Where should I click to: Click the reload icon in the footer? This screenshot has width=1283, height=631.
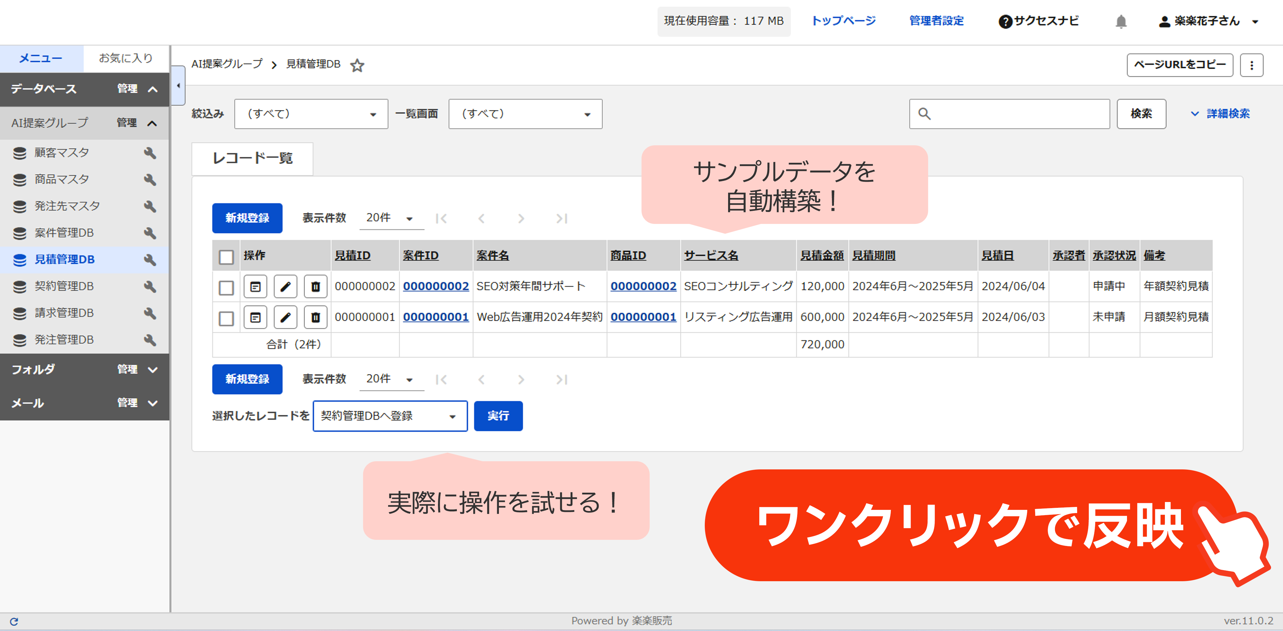point(14,622)
